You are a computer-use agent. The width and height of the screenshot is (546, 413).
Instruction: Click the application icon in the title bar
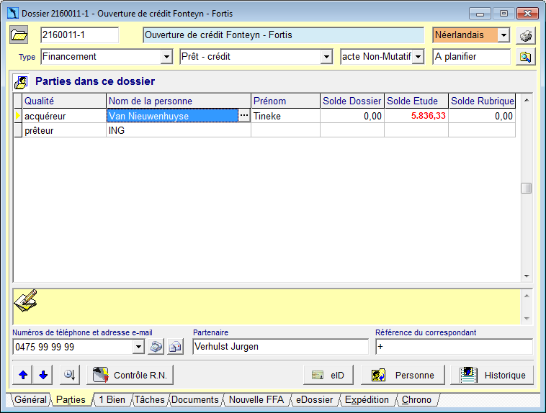tap(13, 13)
